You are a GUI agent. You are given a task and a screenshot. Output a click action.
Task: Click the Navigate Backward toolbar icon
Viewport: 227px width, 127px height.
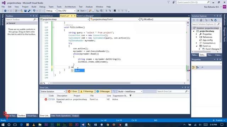tap(5, 11)
